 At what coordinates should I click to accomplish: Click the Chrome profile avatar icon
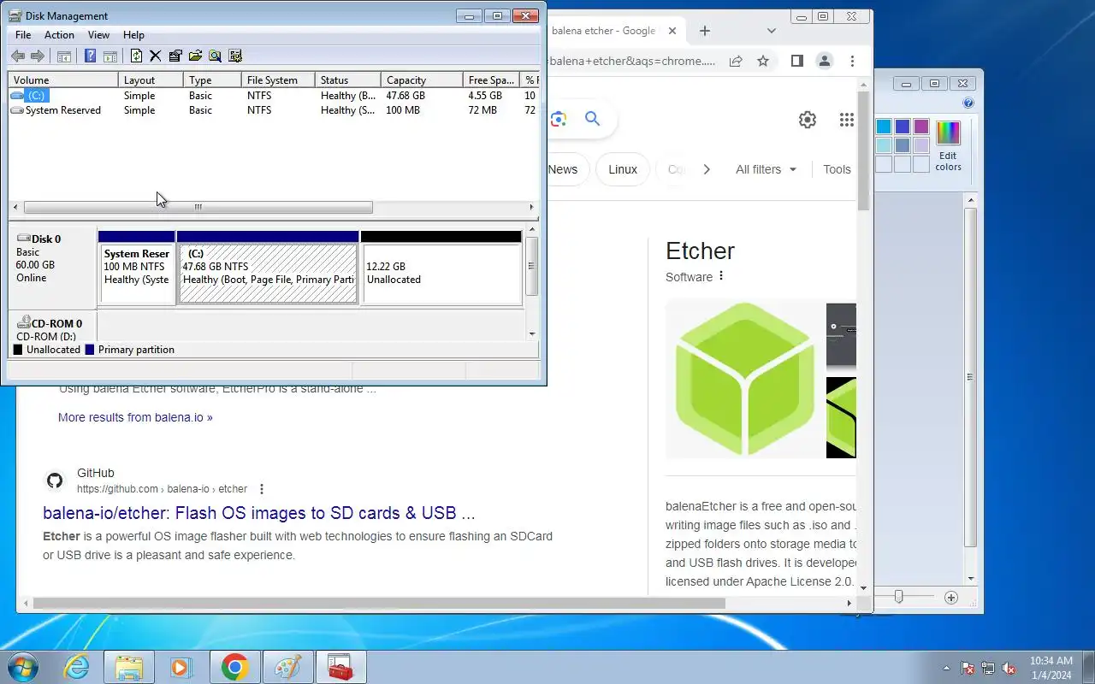point(825,61)
